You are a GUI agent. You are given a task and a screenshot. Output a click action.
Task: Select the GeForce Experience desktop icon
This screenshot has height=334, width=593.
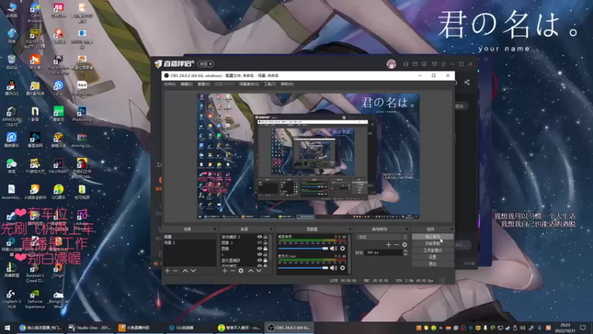click(35, 299)
